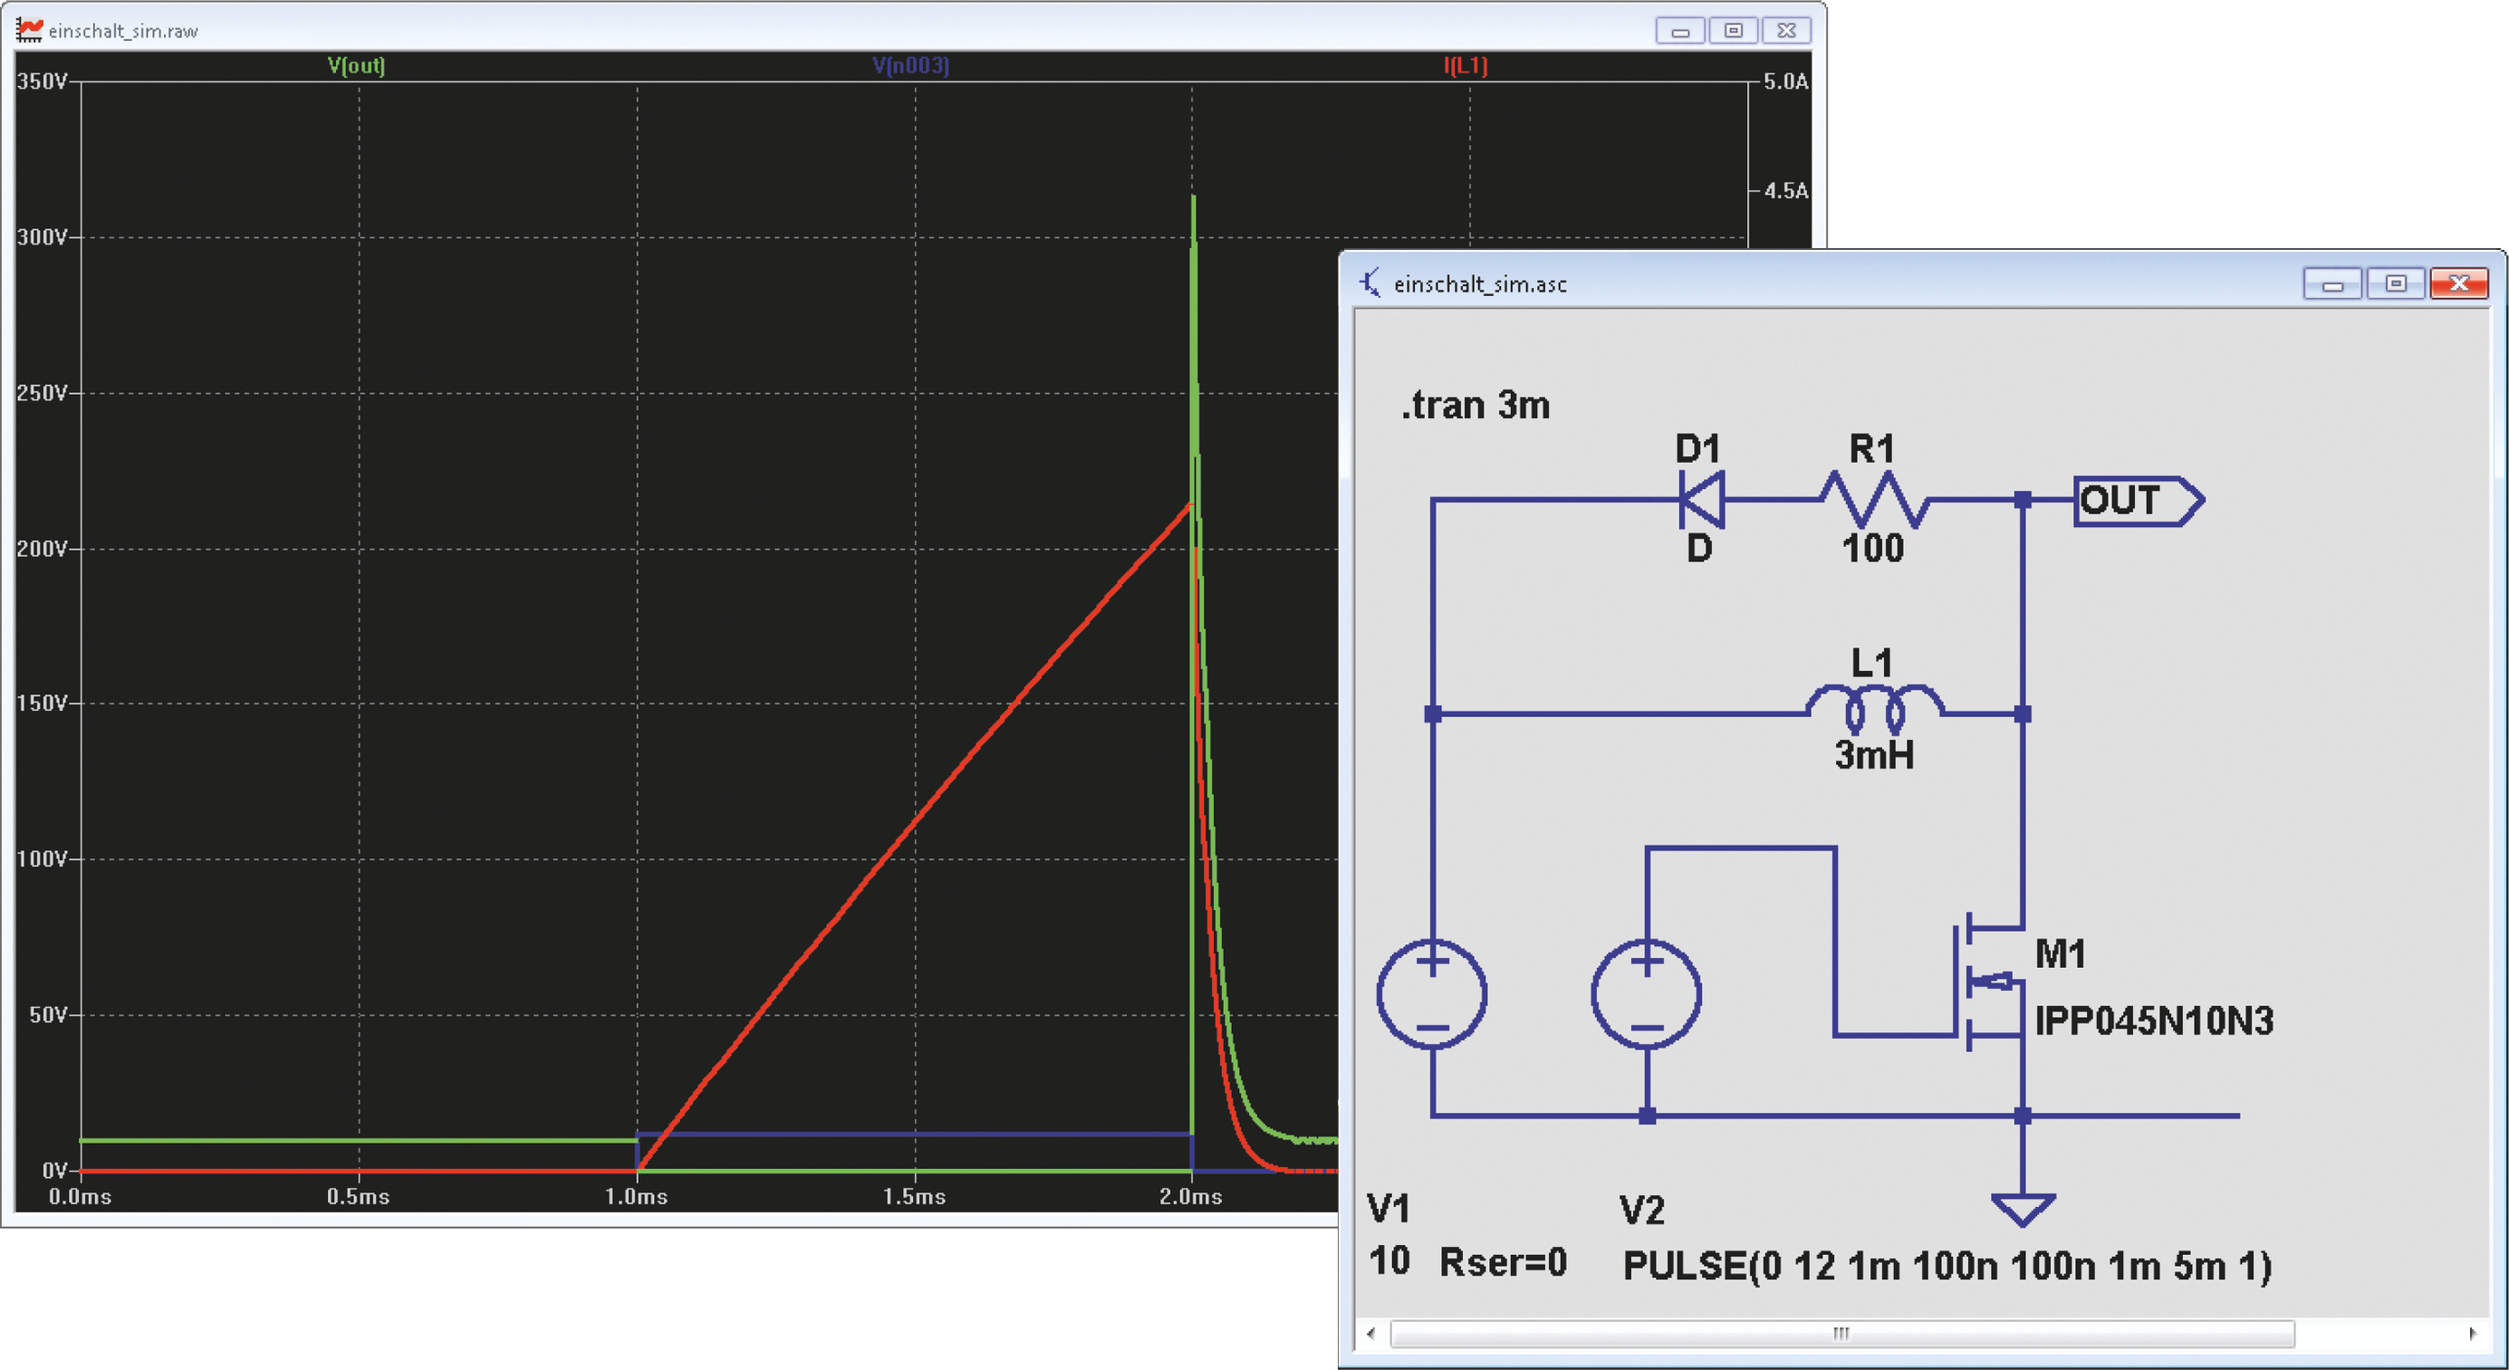Click the V(n003) trace label
The width and height of the screenshot is (2509, 1370).
pyautogui.click(x=909, y=65)
